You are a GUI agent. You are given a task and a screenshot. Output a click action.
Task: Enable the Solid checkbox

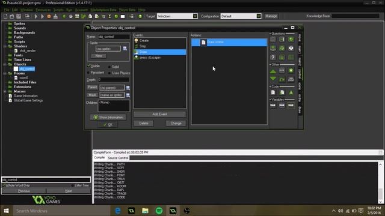pyautogui.click(x=109, y=67)
